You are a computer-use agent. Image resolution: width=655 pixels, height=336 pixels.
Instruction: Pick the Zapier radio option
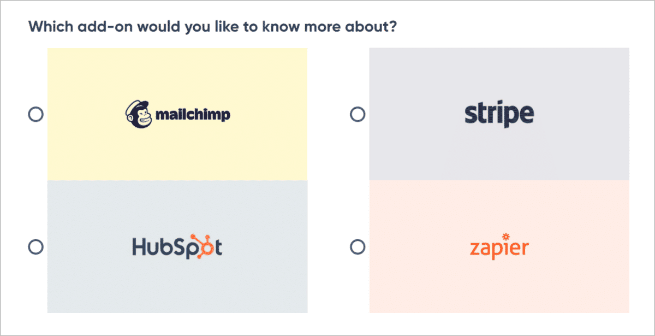click(357, 247)
